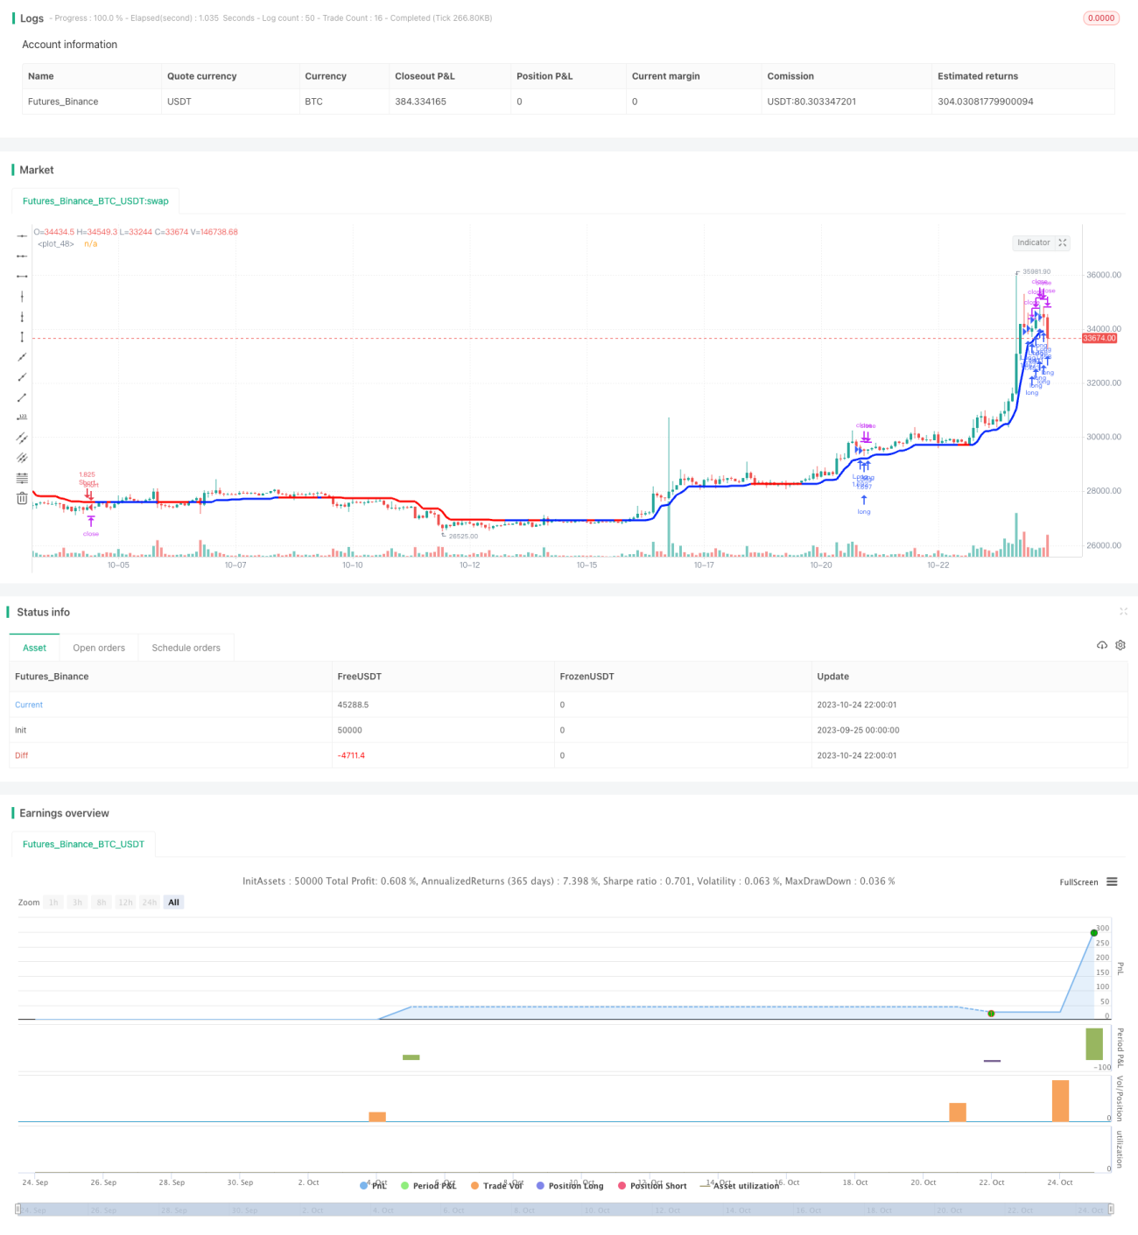Toggle the Position Long series in the legend

click(570, 1185)
